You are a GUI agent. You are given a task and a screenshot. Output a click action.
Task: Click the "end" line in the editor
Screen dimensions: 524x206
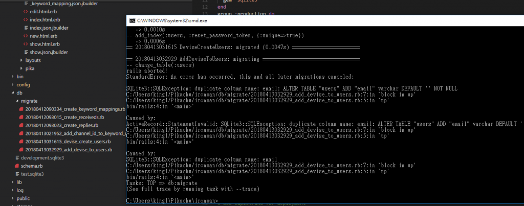coord(222,7)
